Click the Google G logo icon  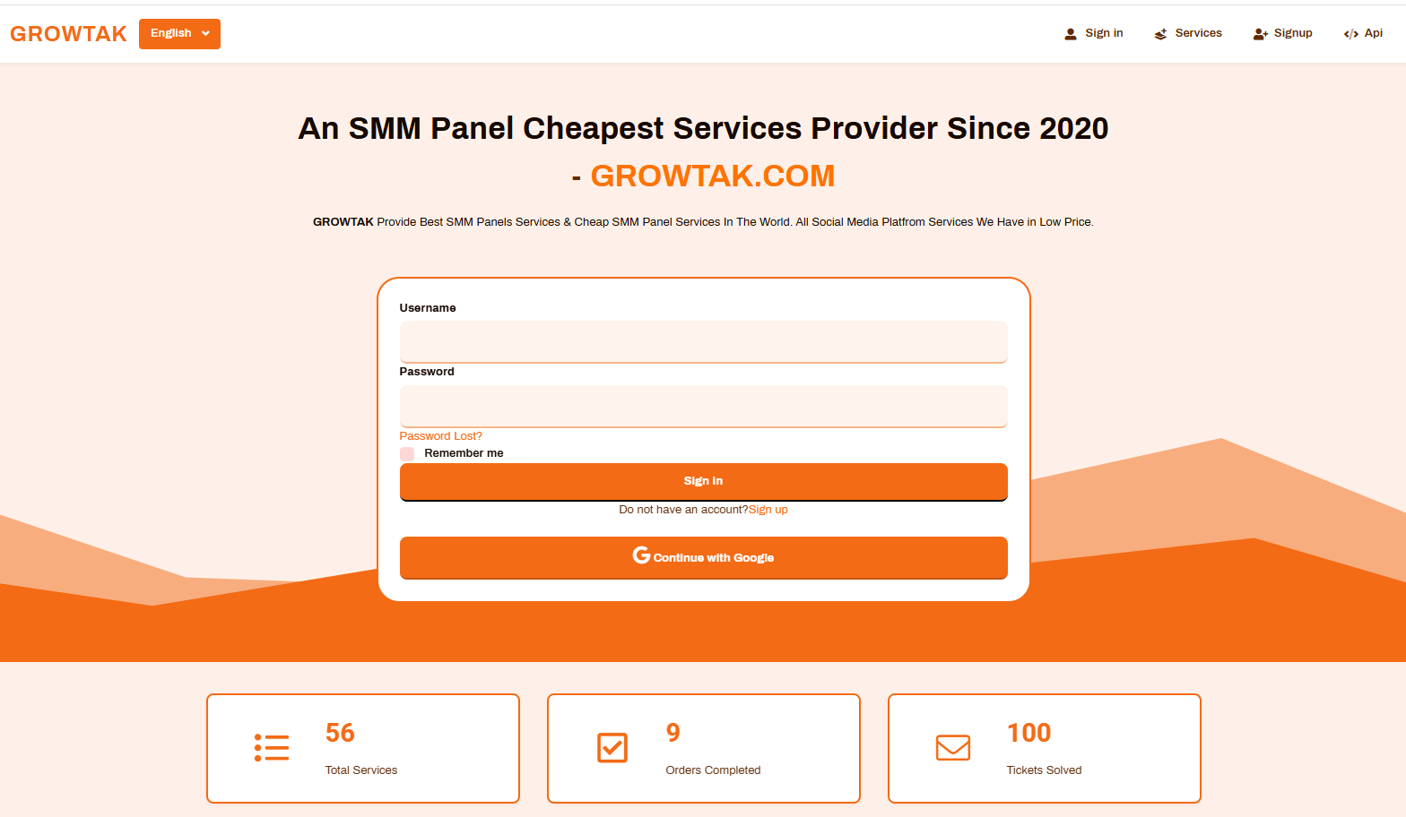click(641, 555)
